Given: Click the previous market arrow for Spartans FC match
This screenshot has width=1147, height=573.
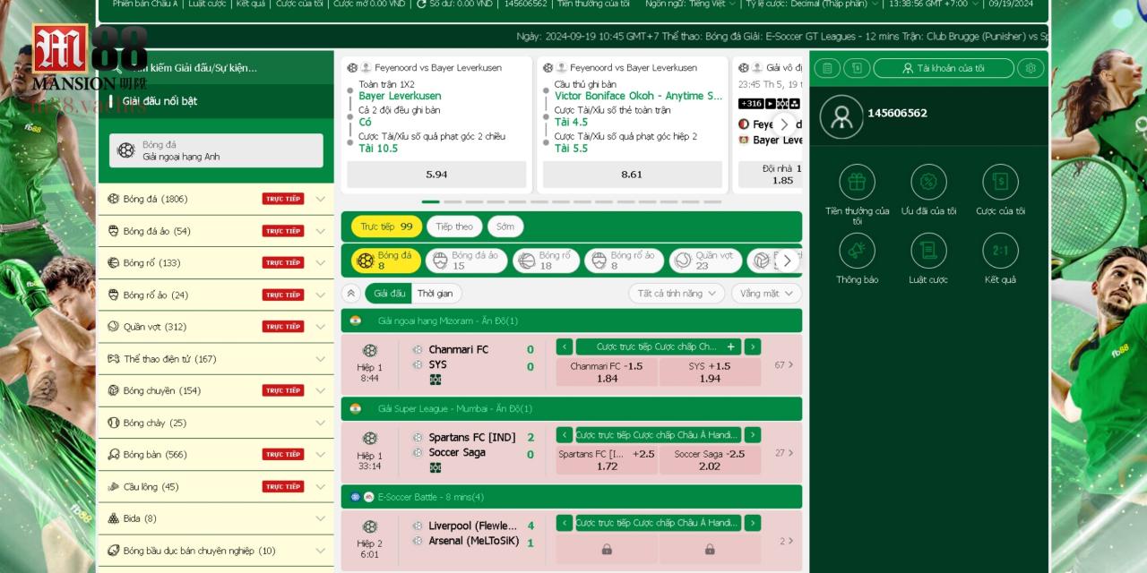Looking at the screenshot, I should pyautogui.click(x=565, y=435).
